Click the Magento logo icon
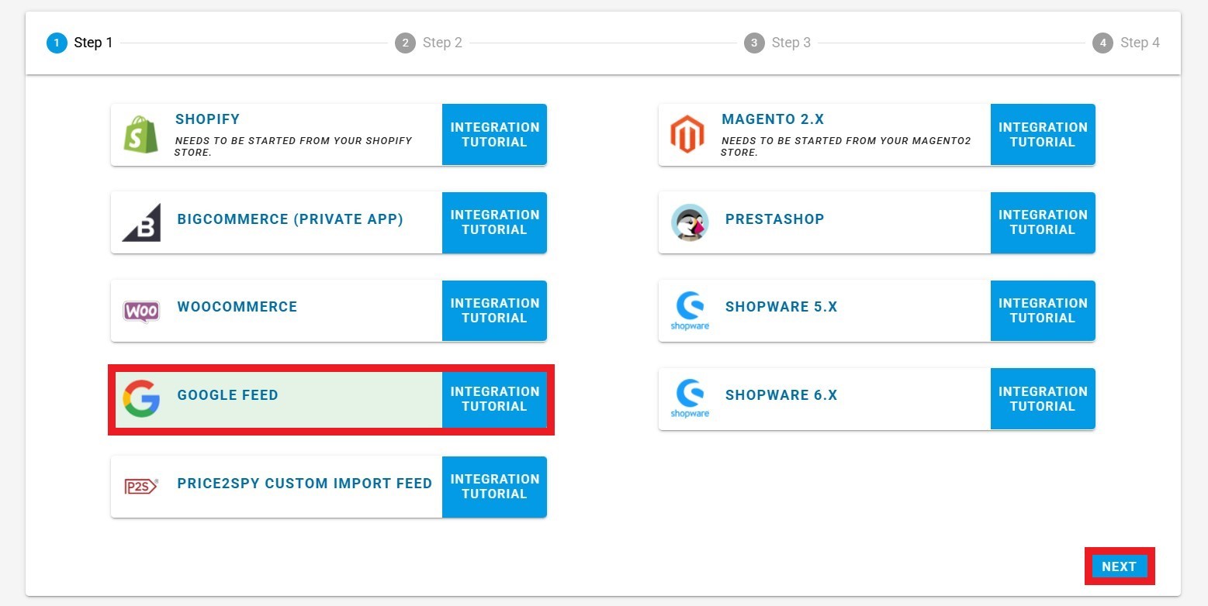This screenshot has height=606, width=1208. (687, 135)
